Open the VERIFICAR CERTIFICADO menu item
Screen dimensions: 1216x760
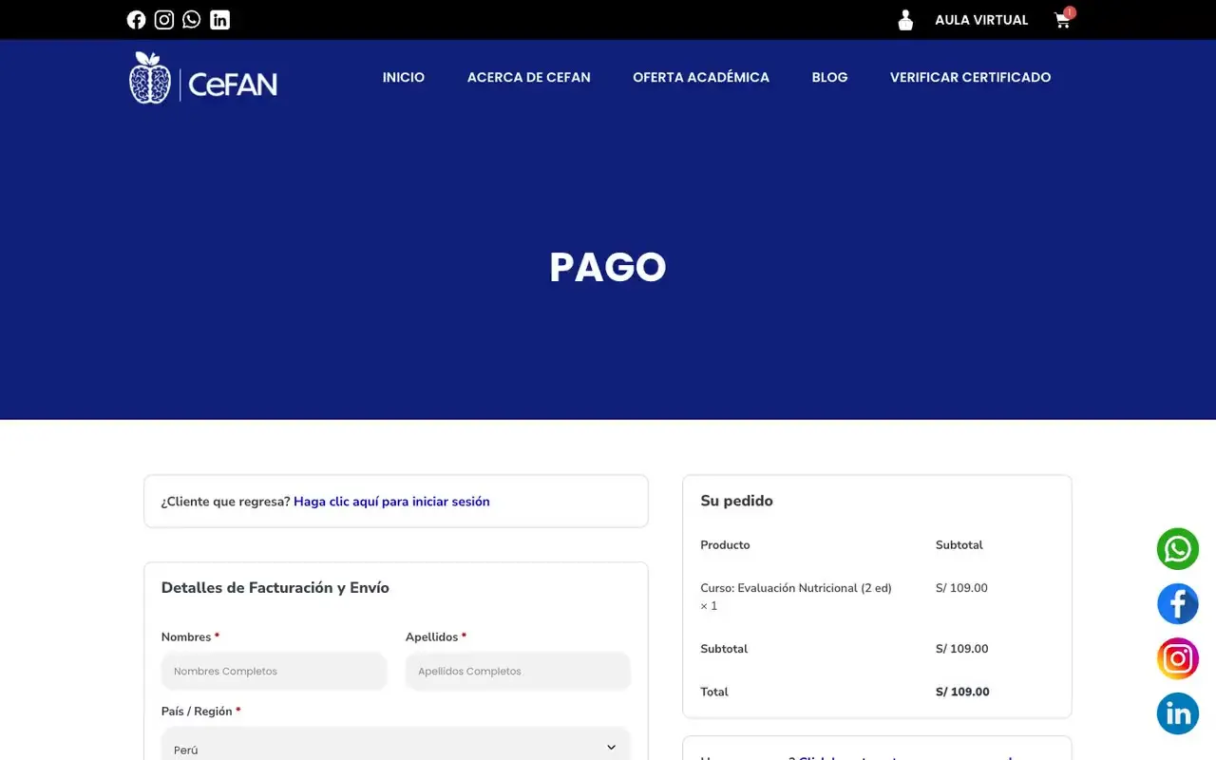click(970, 78)
